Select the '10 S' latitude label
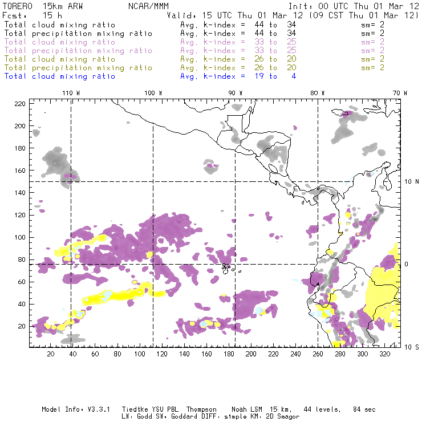The width and height of the screenshot is (422, 422). click(x=412, y=347)
